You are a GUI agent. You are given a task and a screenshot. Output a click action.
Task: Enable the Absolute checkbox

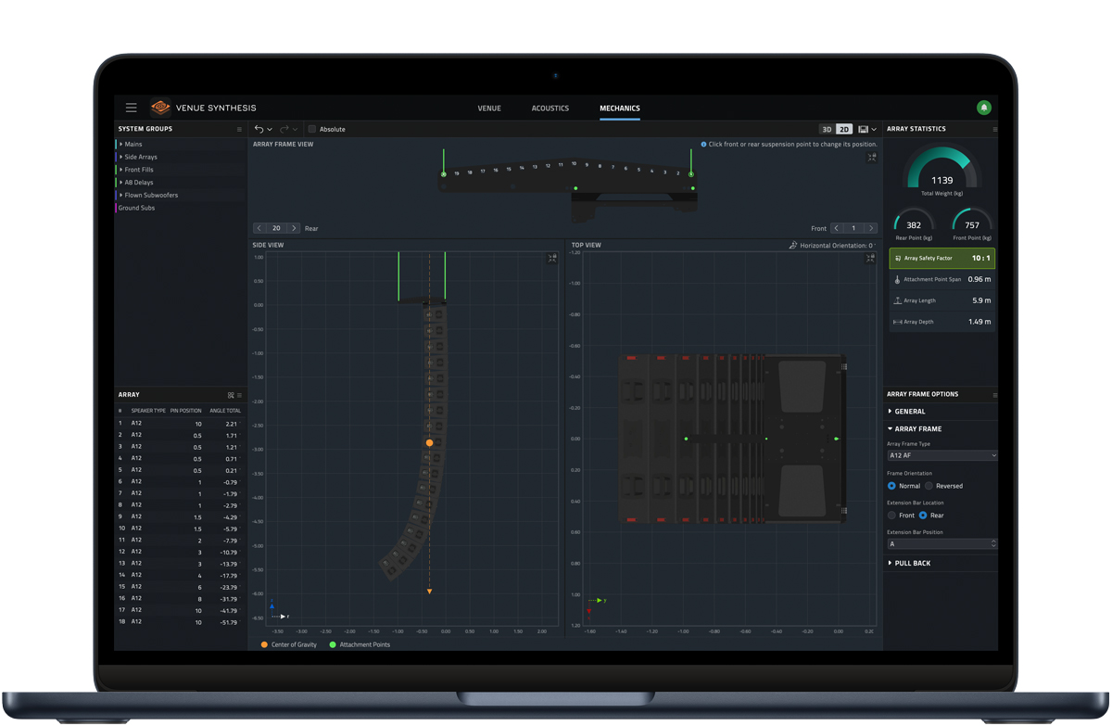pyautogui.click(x=312, y=129)
